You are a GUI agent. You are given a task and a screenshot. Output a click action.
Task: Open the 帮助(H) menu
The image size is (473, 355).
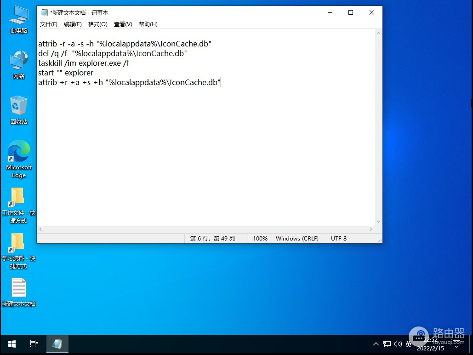click(x=148, y=24)
